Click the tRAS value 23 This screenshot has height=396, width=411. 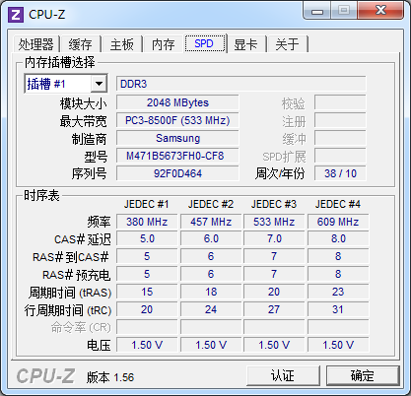pyautogui.click(x=338, y=292)
